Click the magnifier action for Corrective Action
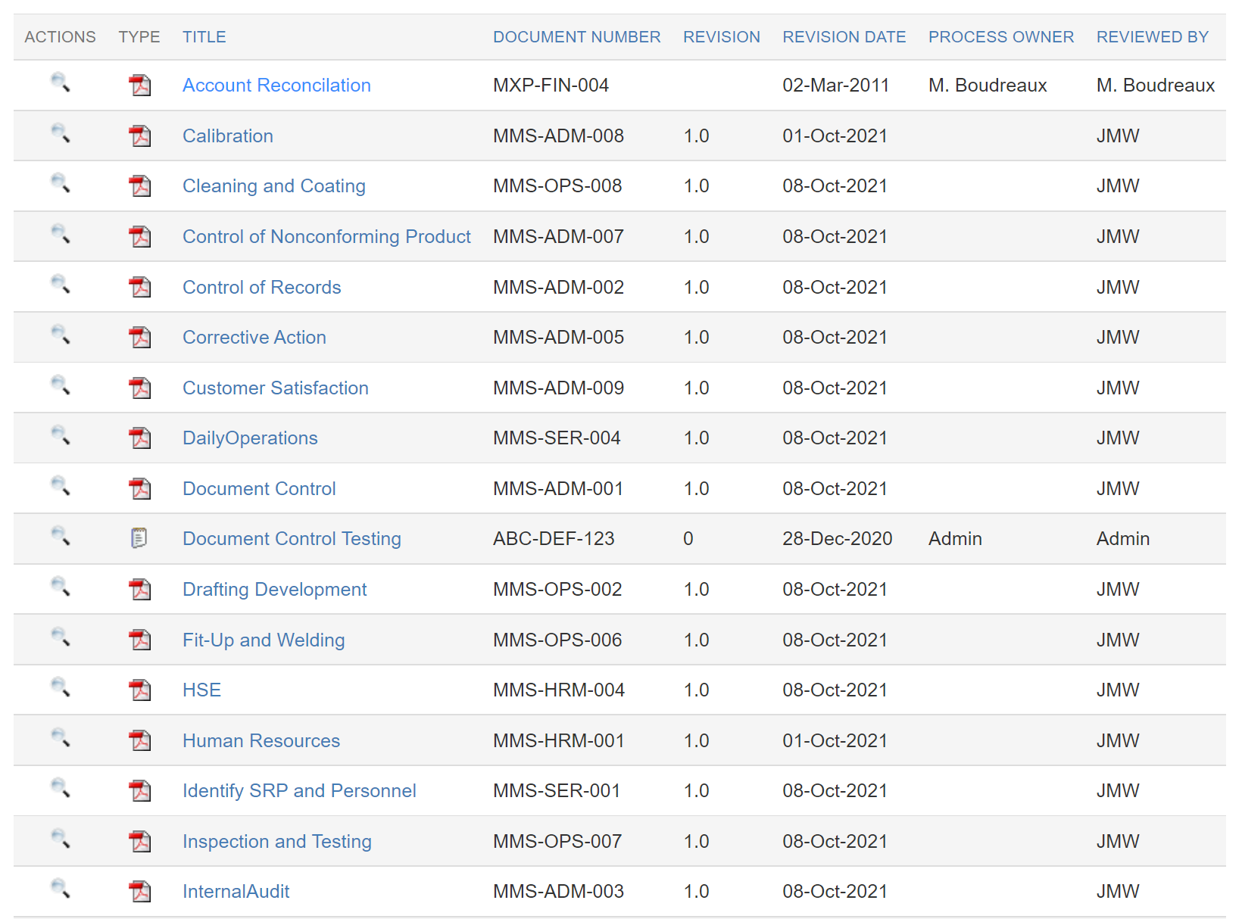 pos(61,337)
